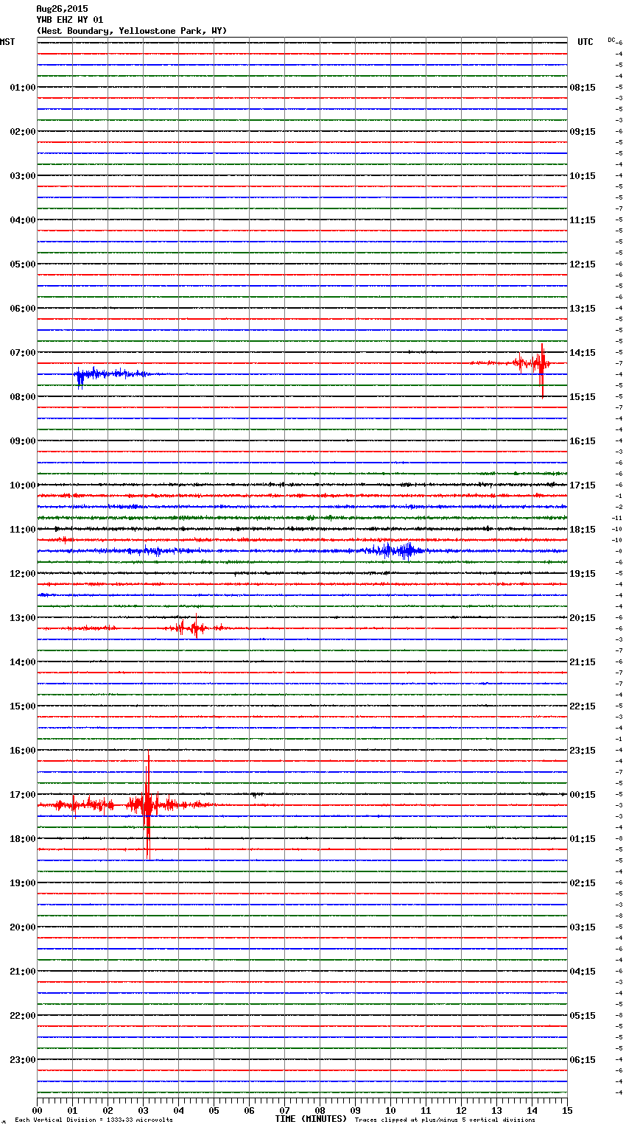Select the 22:00 MST time label
Image resolution: width=626 pixels, height=1130 pixels.
pyautogui.click(x=22, y=1016)
